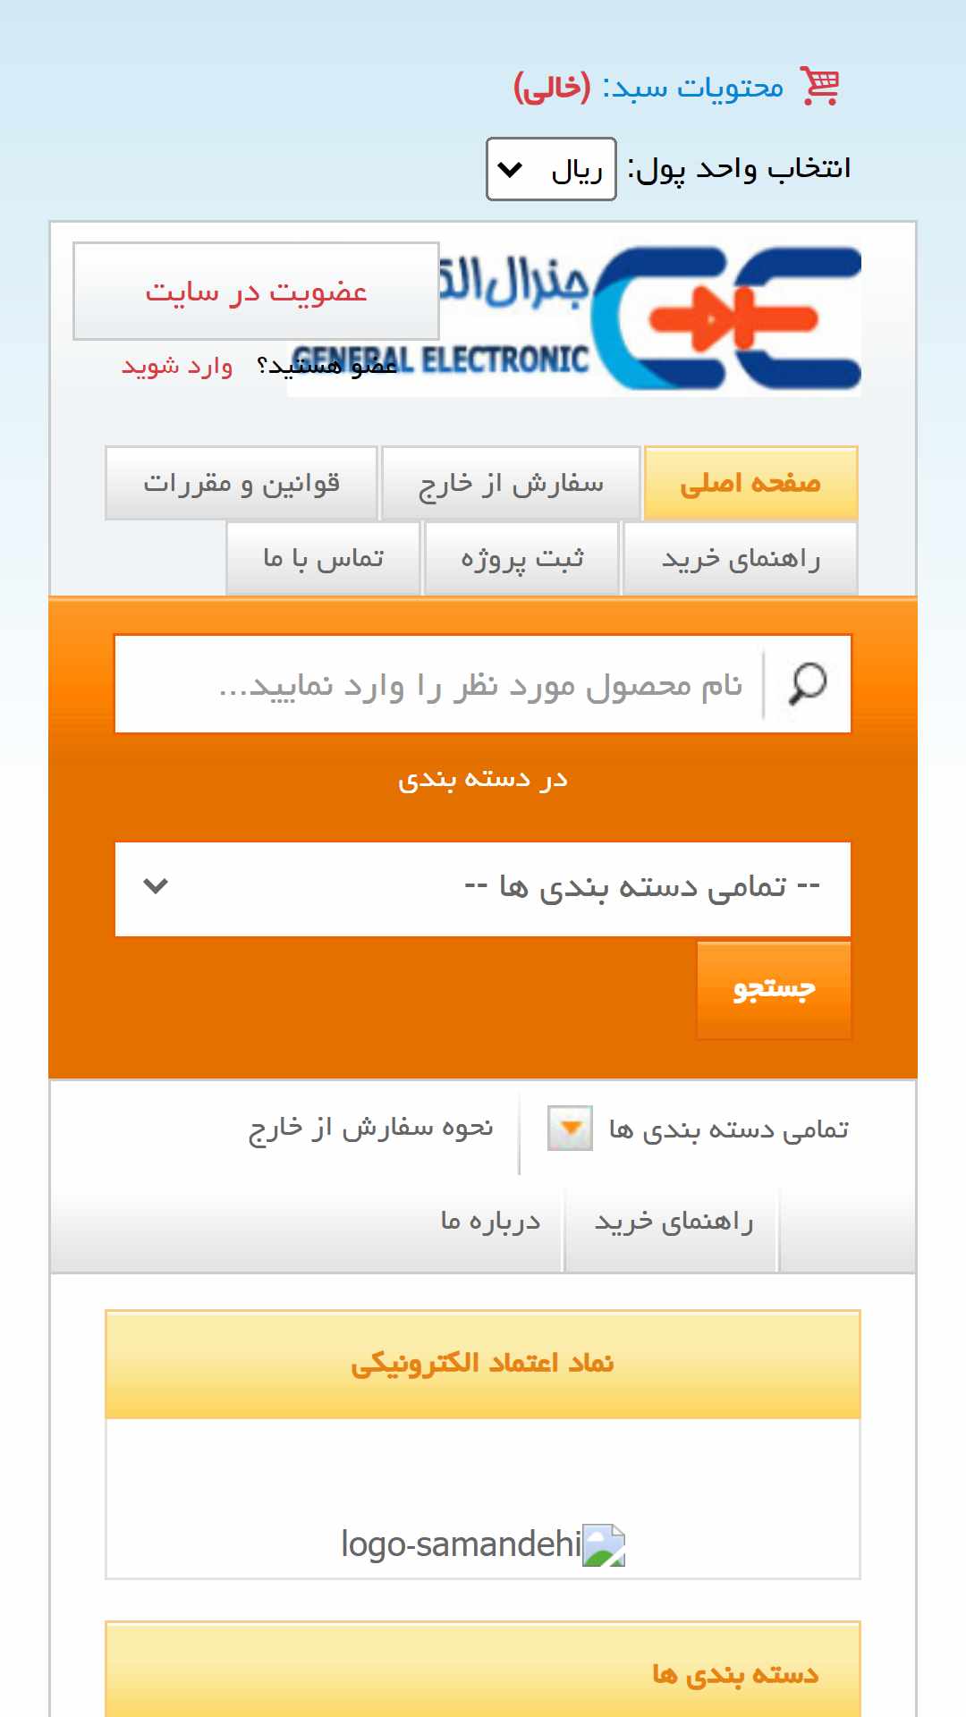
Task: Open the ریال currency dropdown
Action: point(551,169)
